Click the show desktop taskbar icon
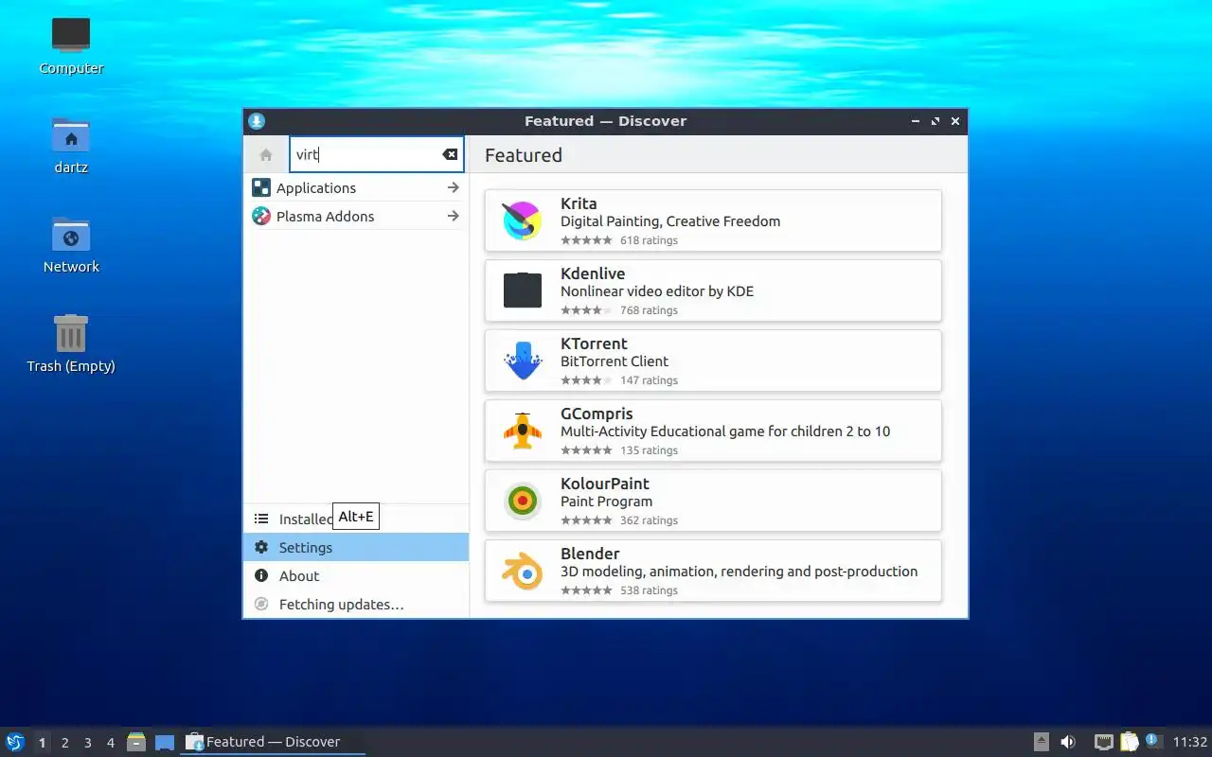The height and width of the screenshot is (757, 1212). 165,742
